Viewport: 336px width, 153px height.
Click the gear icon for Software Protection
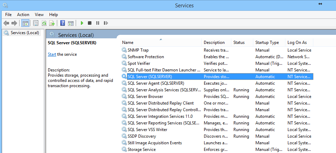(x=124, y=57)
